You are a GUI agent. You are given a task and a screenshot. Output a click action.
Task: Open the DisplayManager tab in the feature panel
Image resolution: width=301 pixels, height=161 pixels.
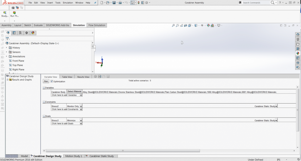(x=33, y=33)
